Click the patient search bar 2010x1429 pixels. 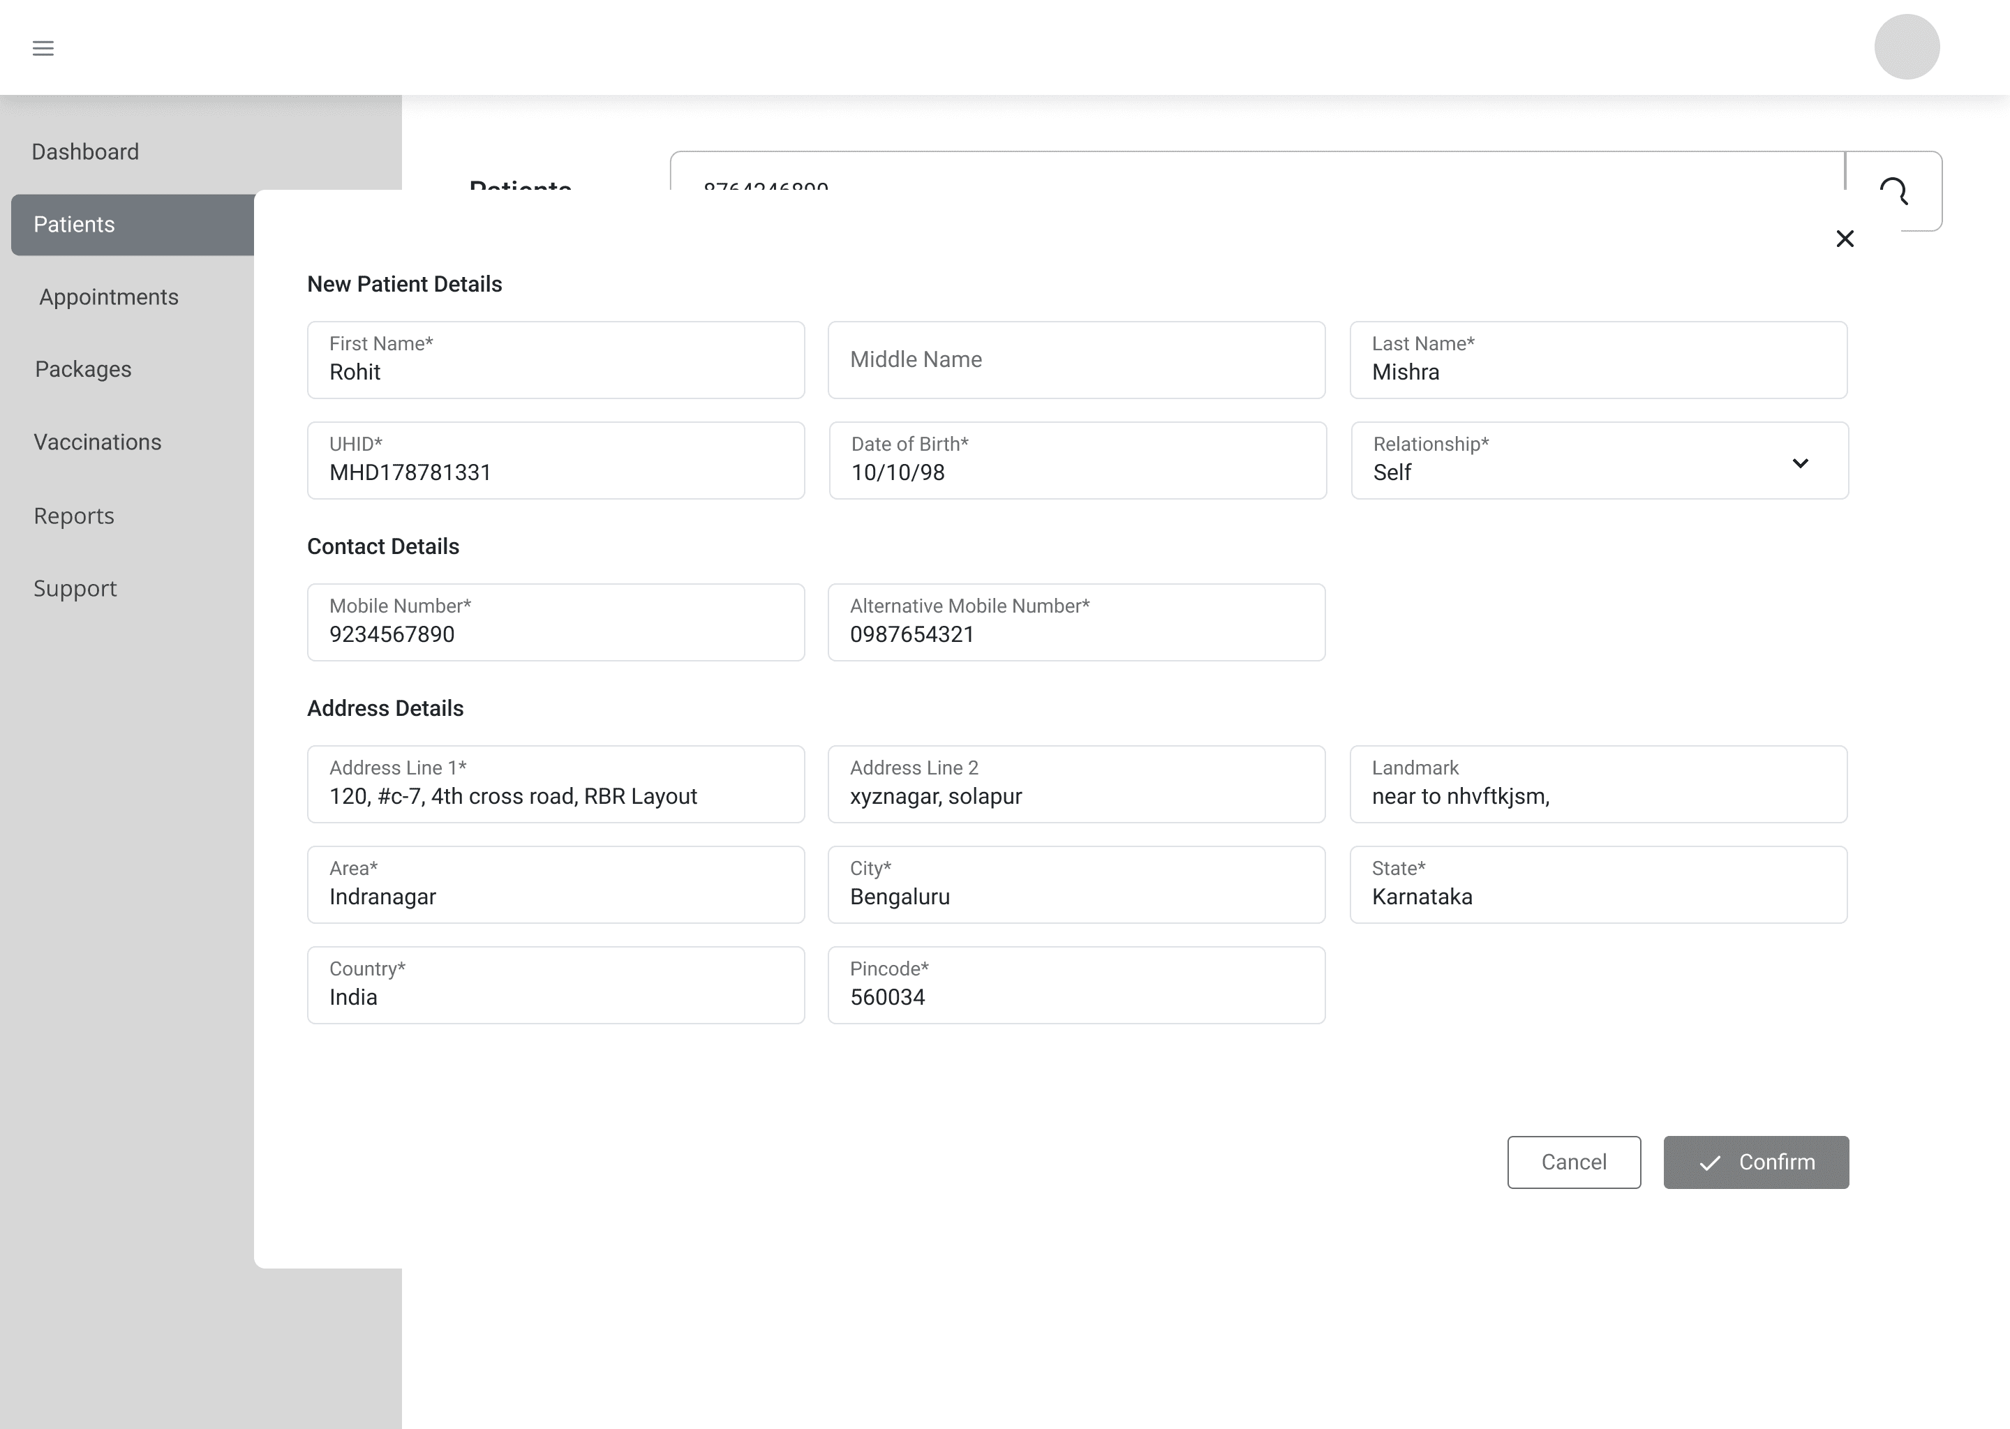[1232, 172]
